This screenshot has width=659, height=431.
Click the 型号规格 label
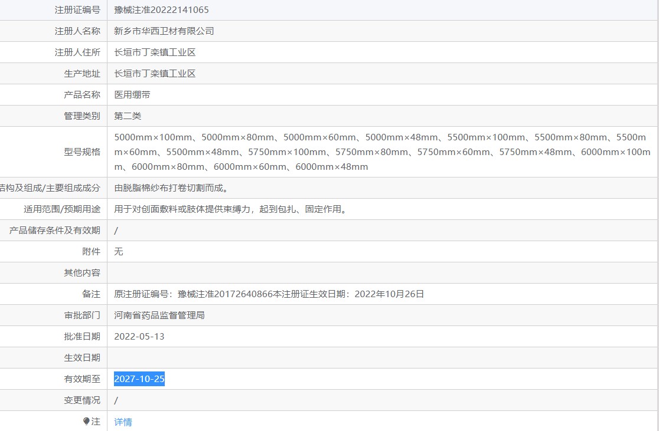82,152
